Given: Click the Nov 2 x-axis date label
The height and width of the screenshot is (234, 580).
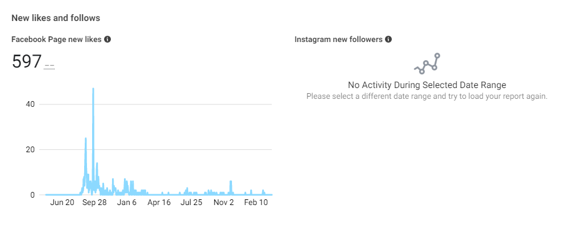Looking at the screenshot, I should point(223,203).
